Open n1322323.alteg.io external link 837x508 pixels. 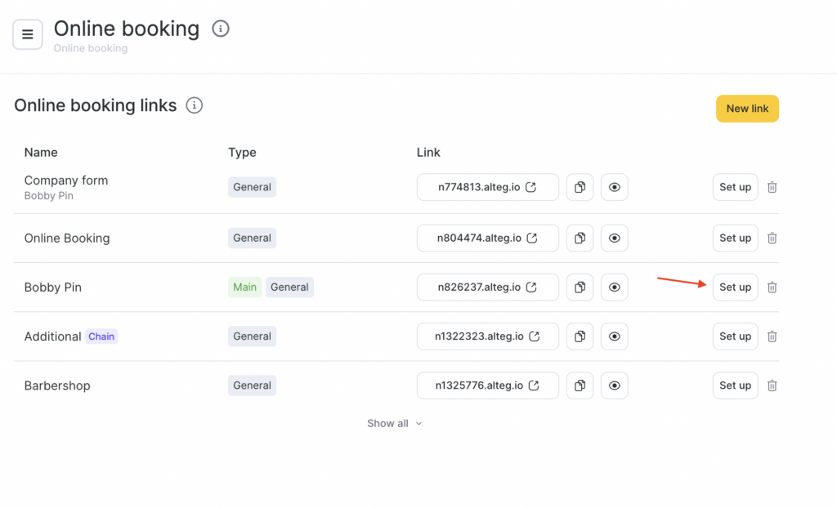tap(535, 336)
